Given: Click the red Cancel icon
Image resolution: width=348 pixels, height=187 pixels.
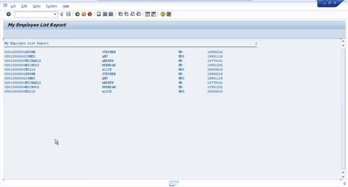Looking at the screenshot, I should tap(90, 14).
